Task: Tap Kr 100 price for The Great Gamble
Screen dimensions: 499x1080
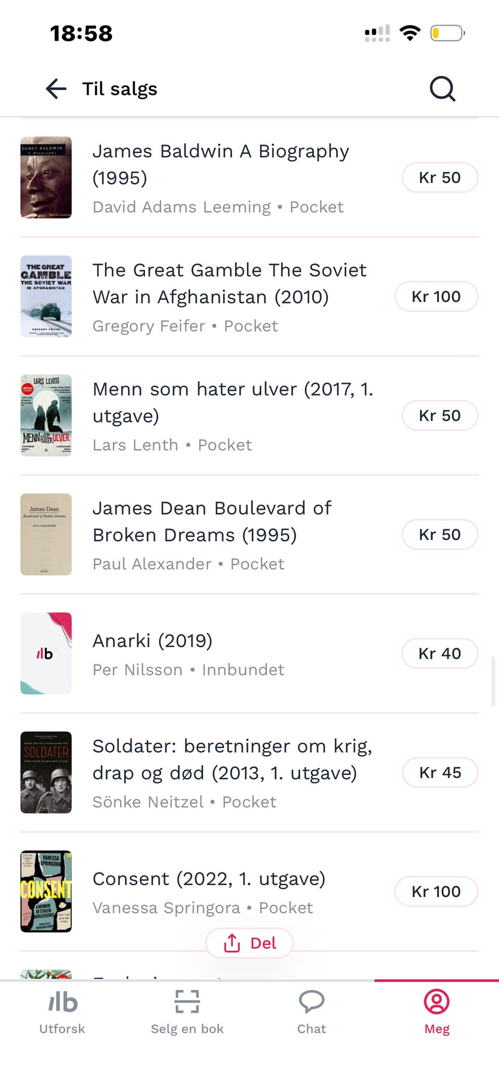Action: 436,296
